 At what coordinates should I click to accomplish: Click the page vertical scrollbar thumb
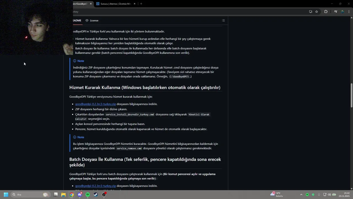(351, 95)
